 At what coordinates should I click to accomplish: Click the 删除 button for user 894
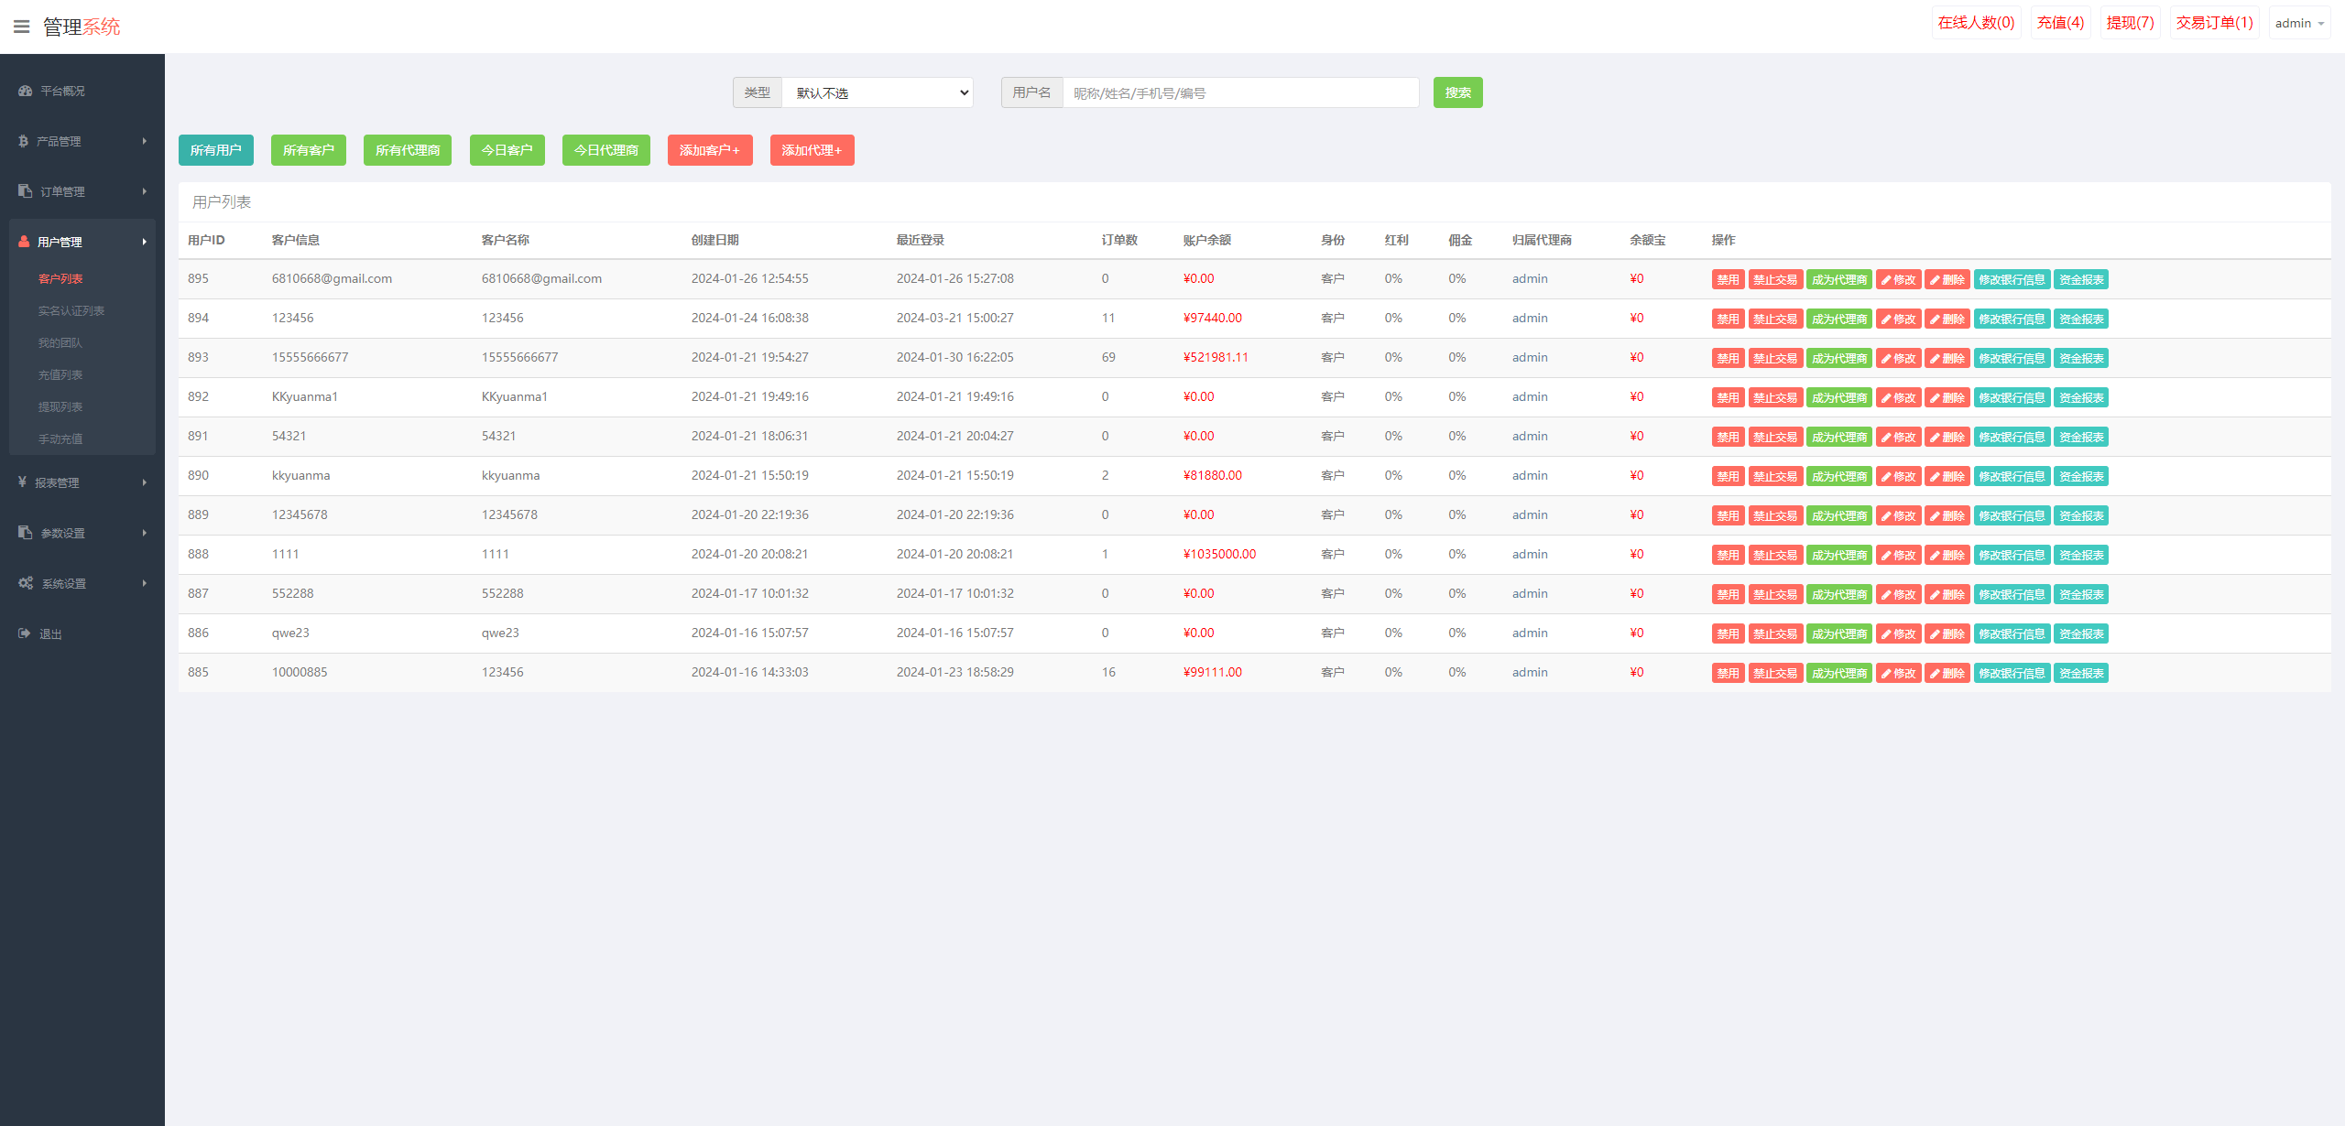[1947, 319]
